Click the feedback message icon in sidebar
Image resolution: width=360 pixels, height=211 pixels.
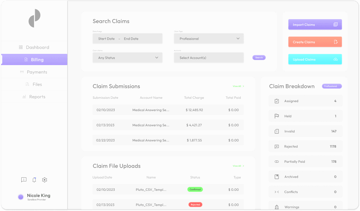click(24, 180)
